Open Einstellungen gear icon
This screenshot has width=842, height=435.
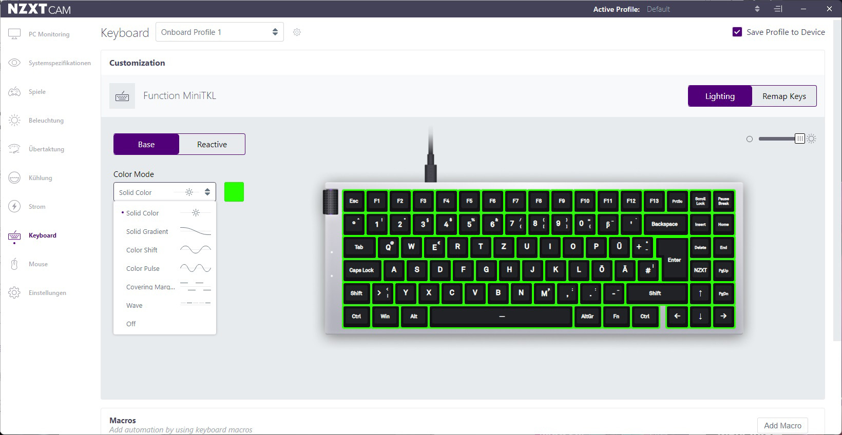(14, 292)
